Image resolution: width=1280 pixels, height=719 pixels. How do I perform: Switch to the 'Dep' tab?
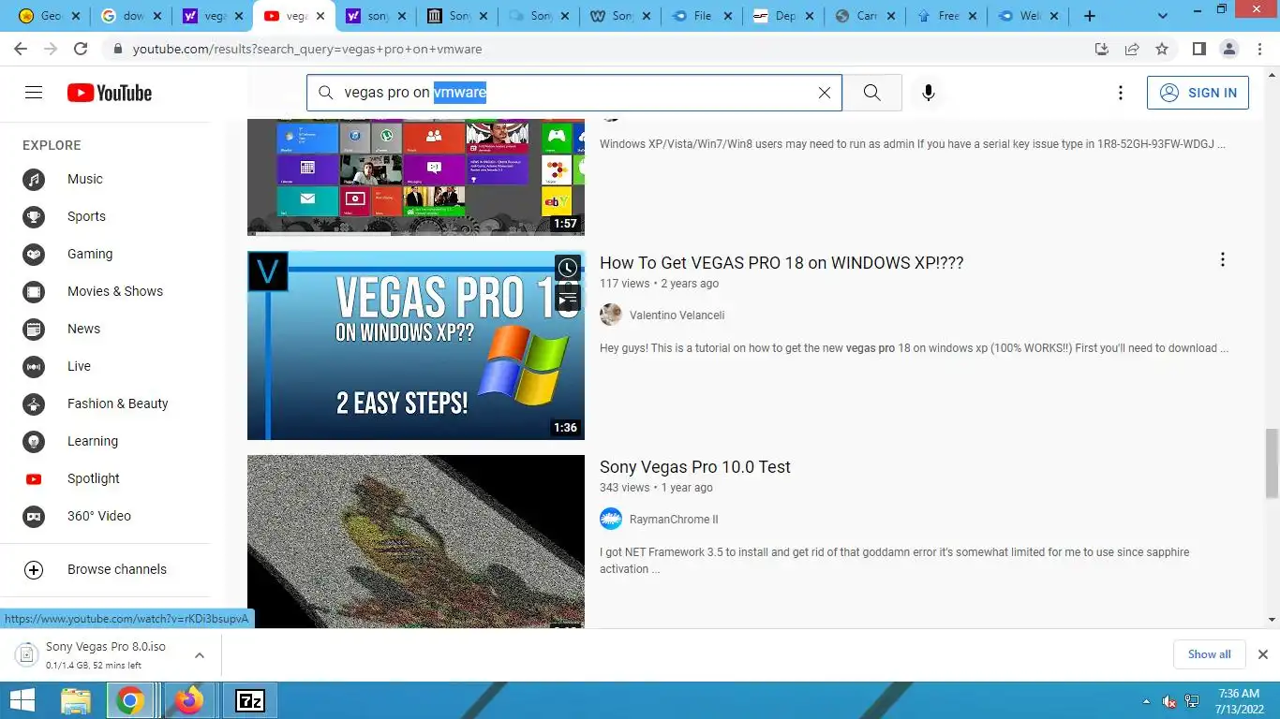(784, 16)
